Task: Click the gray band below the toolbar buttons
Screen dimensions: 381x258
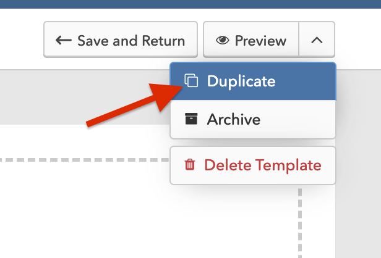Action: (x=85, y=97)
